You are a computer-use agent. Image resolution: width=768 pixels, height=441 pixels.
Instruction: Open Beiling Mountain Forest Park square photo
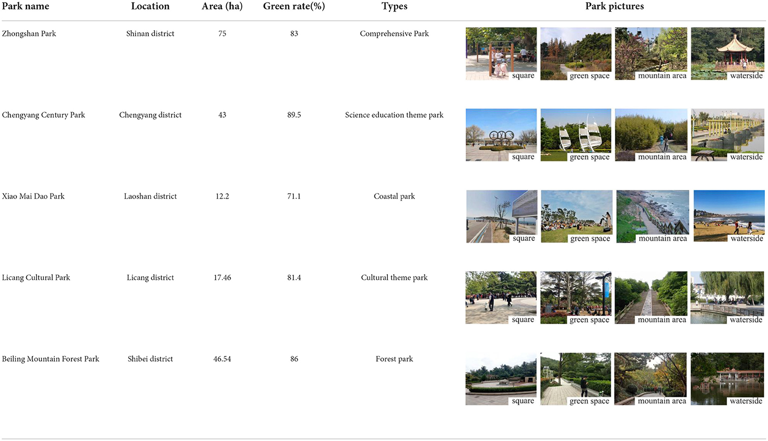[x=501, y=379]
